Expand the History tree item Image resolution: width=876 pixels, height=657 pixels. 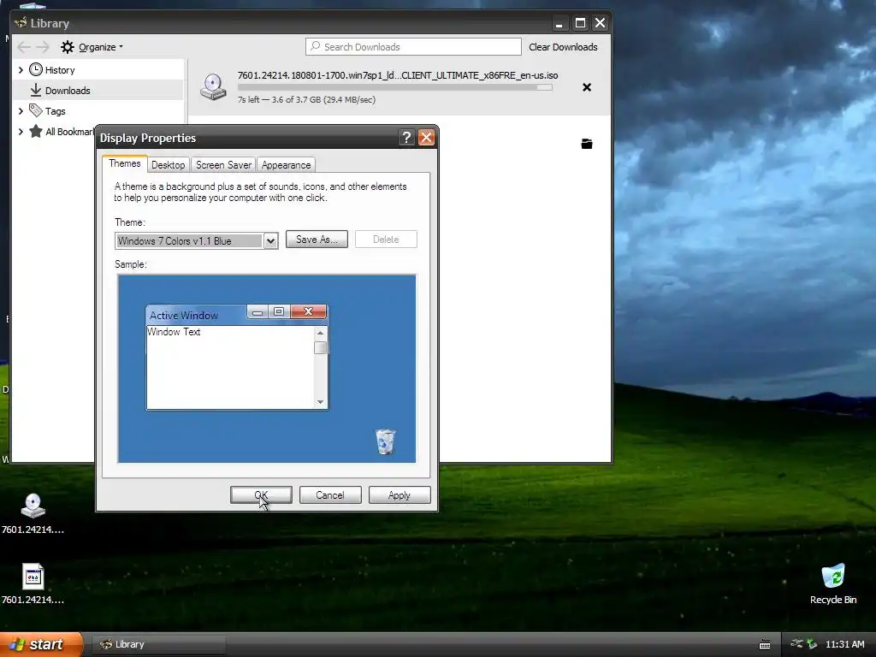pos(21,70)
